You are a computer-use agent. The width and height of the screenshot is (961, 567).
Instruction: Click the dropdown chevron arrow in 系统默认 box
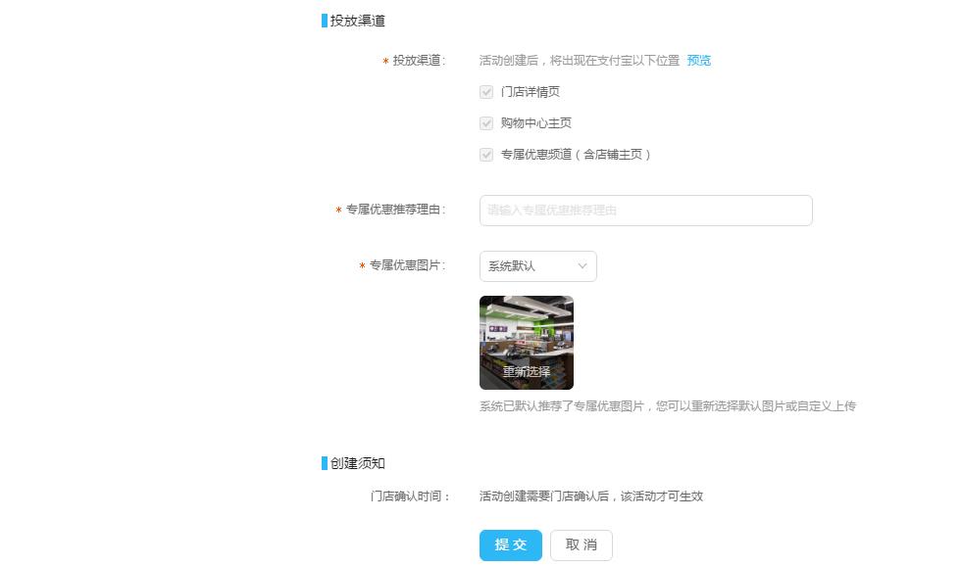pos(582,265)
